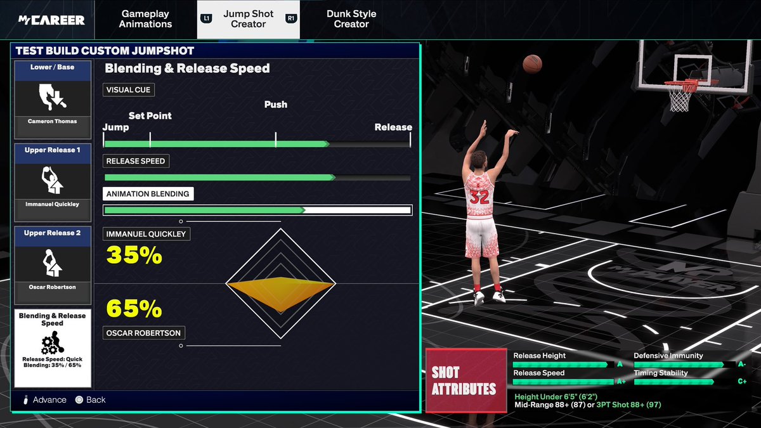Click the Upper Release 2 shooter icon

point(53,262)
